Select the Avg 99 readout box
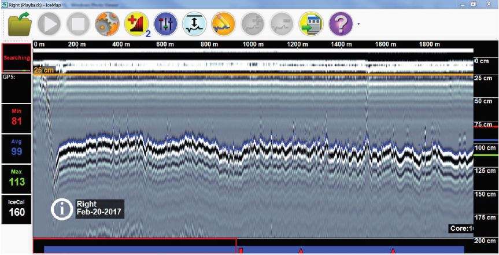This screenshot has height=255, width=499. 17,149
